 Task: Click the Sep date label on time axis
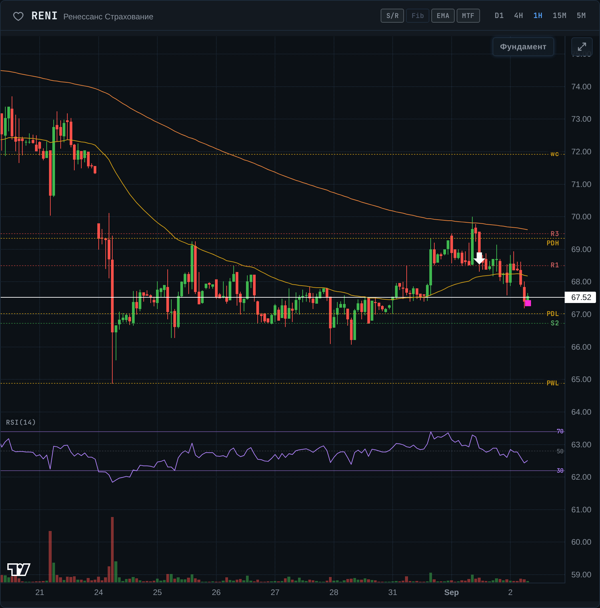(x=451, y=592)
